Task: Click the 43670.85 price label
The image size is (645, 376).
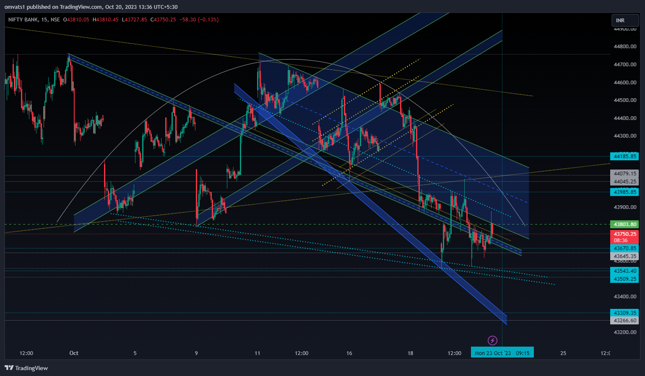Action: pyautogui.click(x=624, y=248)
